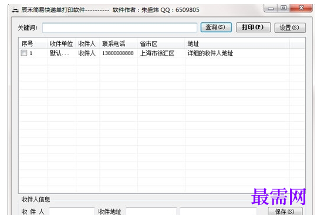Select the phone number 13800008888 cell

click(x=118, y=53)
